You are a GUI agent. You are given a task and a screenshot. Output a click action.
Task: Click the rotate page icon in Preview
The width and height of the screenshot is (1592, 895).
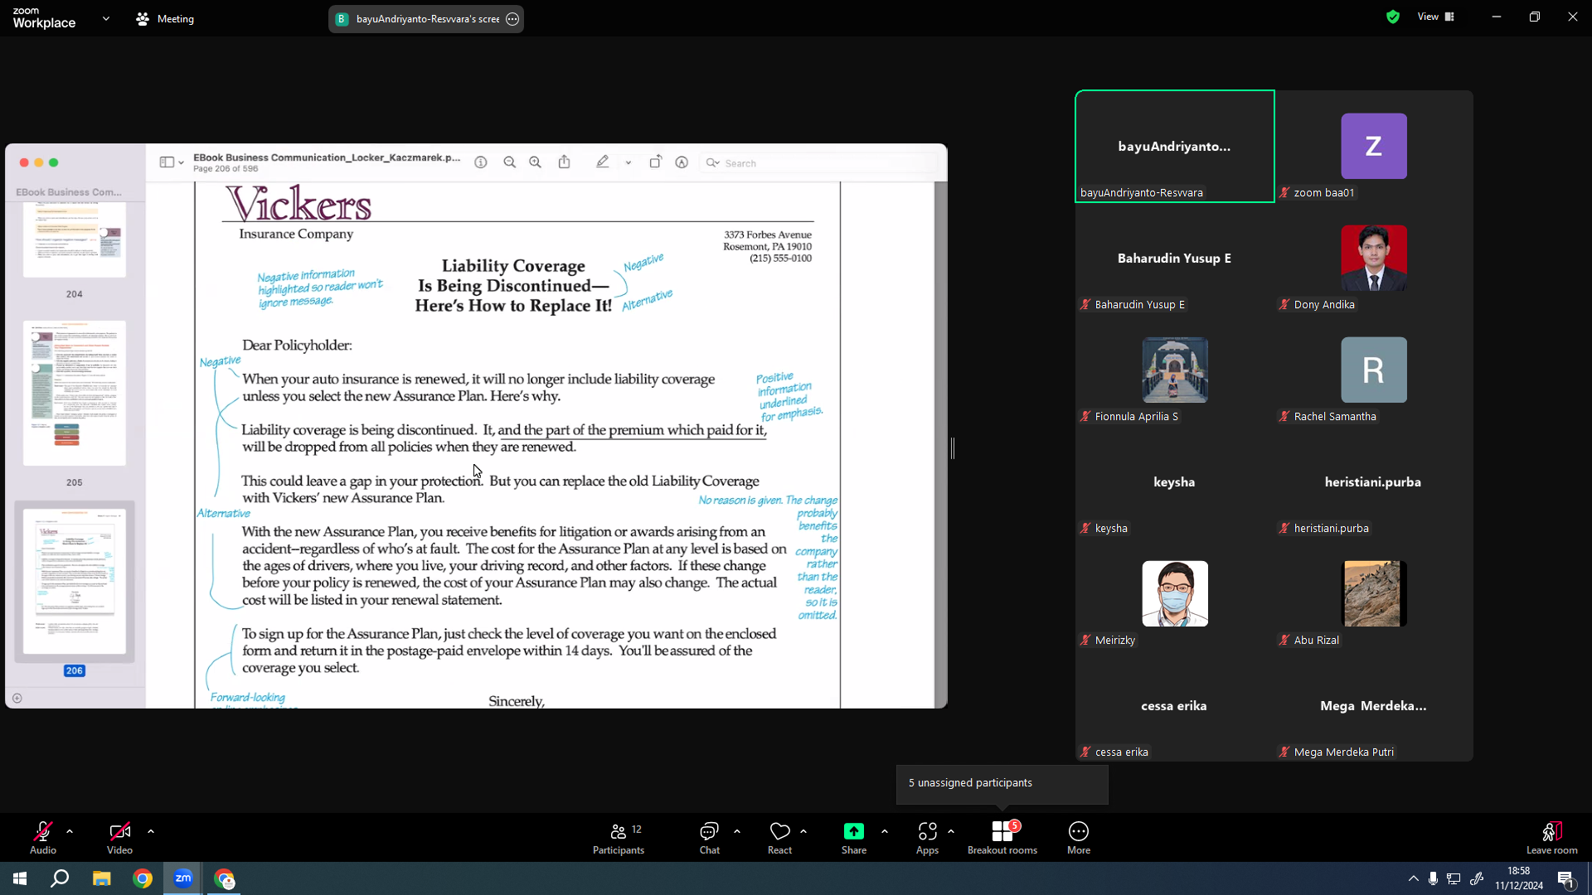tap(655, 162)
